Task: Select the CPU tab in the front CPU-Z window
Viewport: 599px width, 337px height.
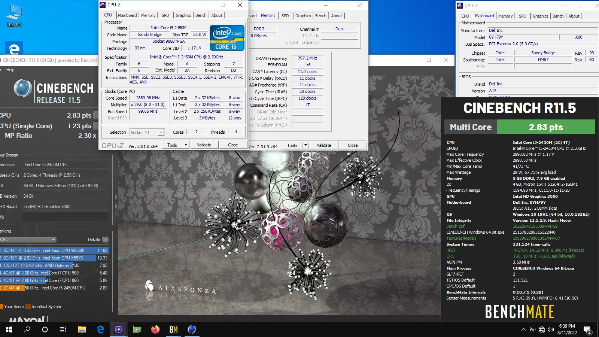Action: [108, 15]
